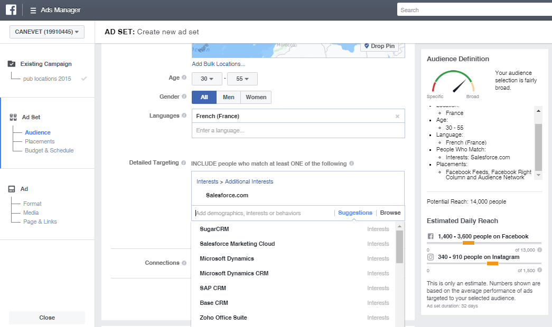Open the minimum age 30 dropdown
This screenshot has width=552, height=327.
coord(207,79)
